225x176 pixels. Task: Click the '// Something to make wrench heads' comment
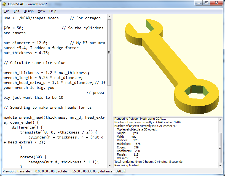[x=47, y=107]
